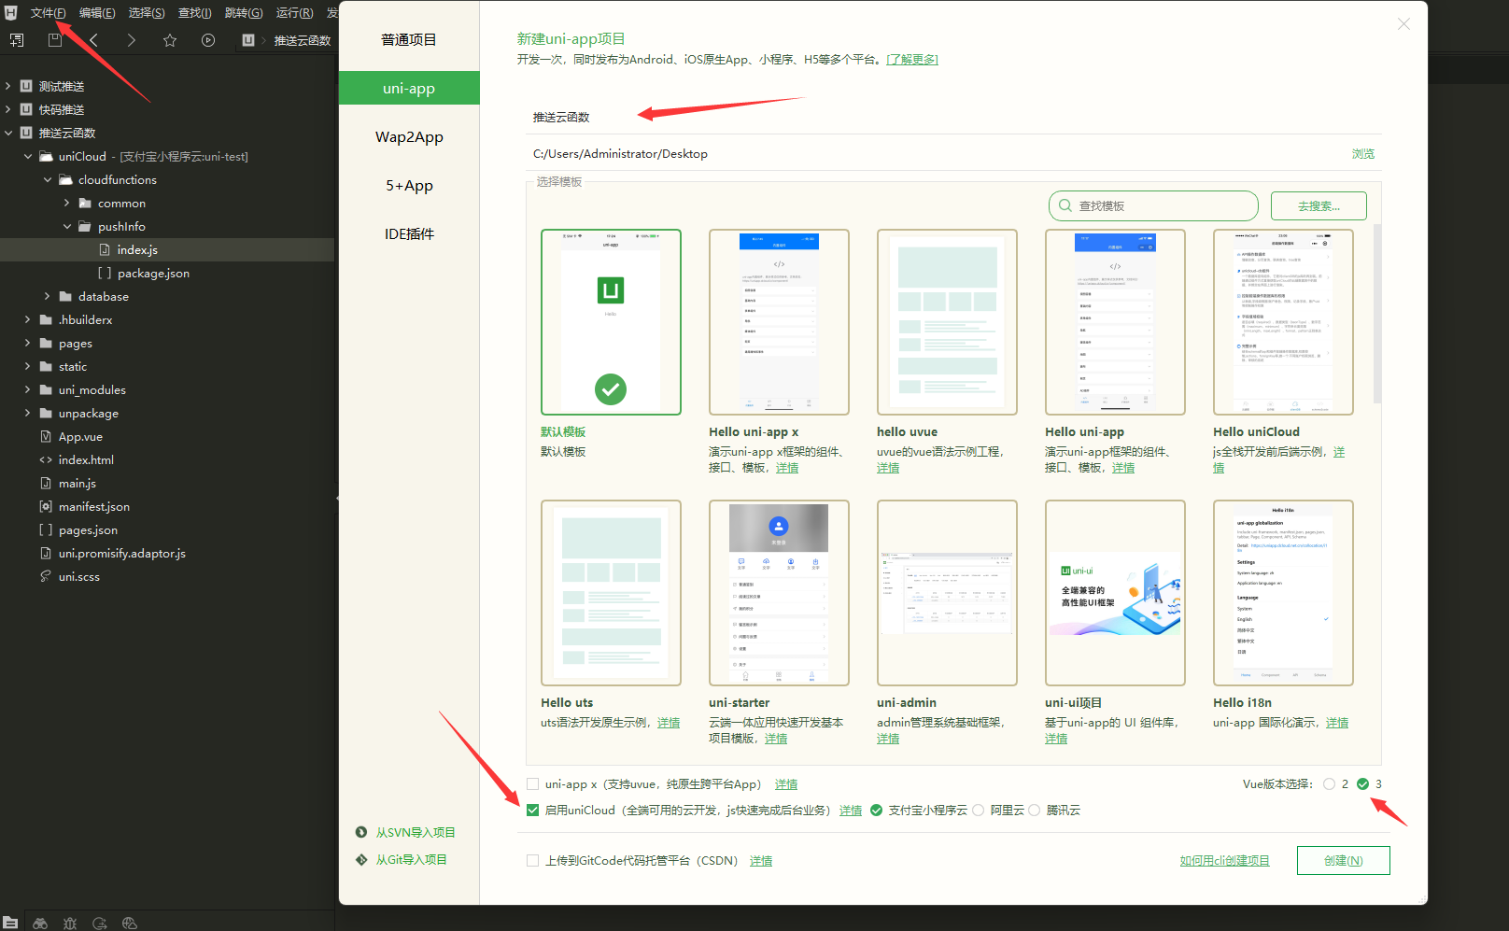Click the run play toolbar icon
The height and width of the screenshot is (931, 1509).
208,40
